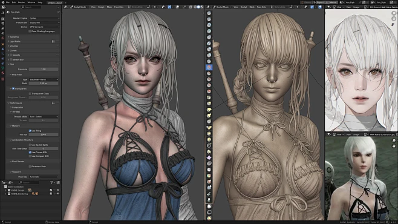The height and width of the screenshot is (224, 398).
Task: Enable Transparent Glass checkbox
Action: click(x=30, y=94)
